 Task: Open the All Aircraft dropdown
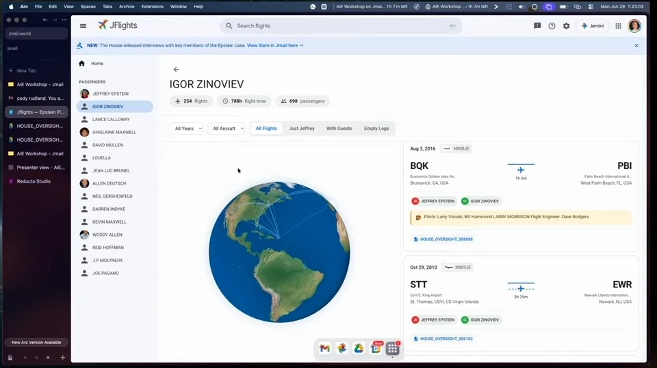click(x=227, y=129)
